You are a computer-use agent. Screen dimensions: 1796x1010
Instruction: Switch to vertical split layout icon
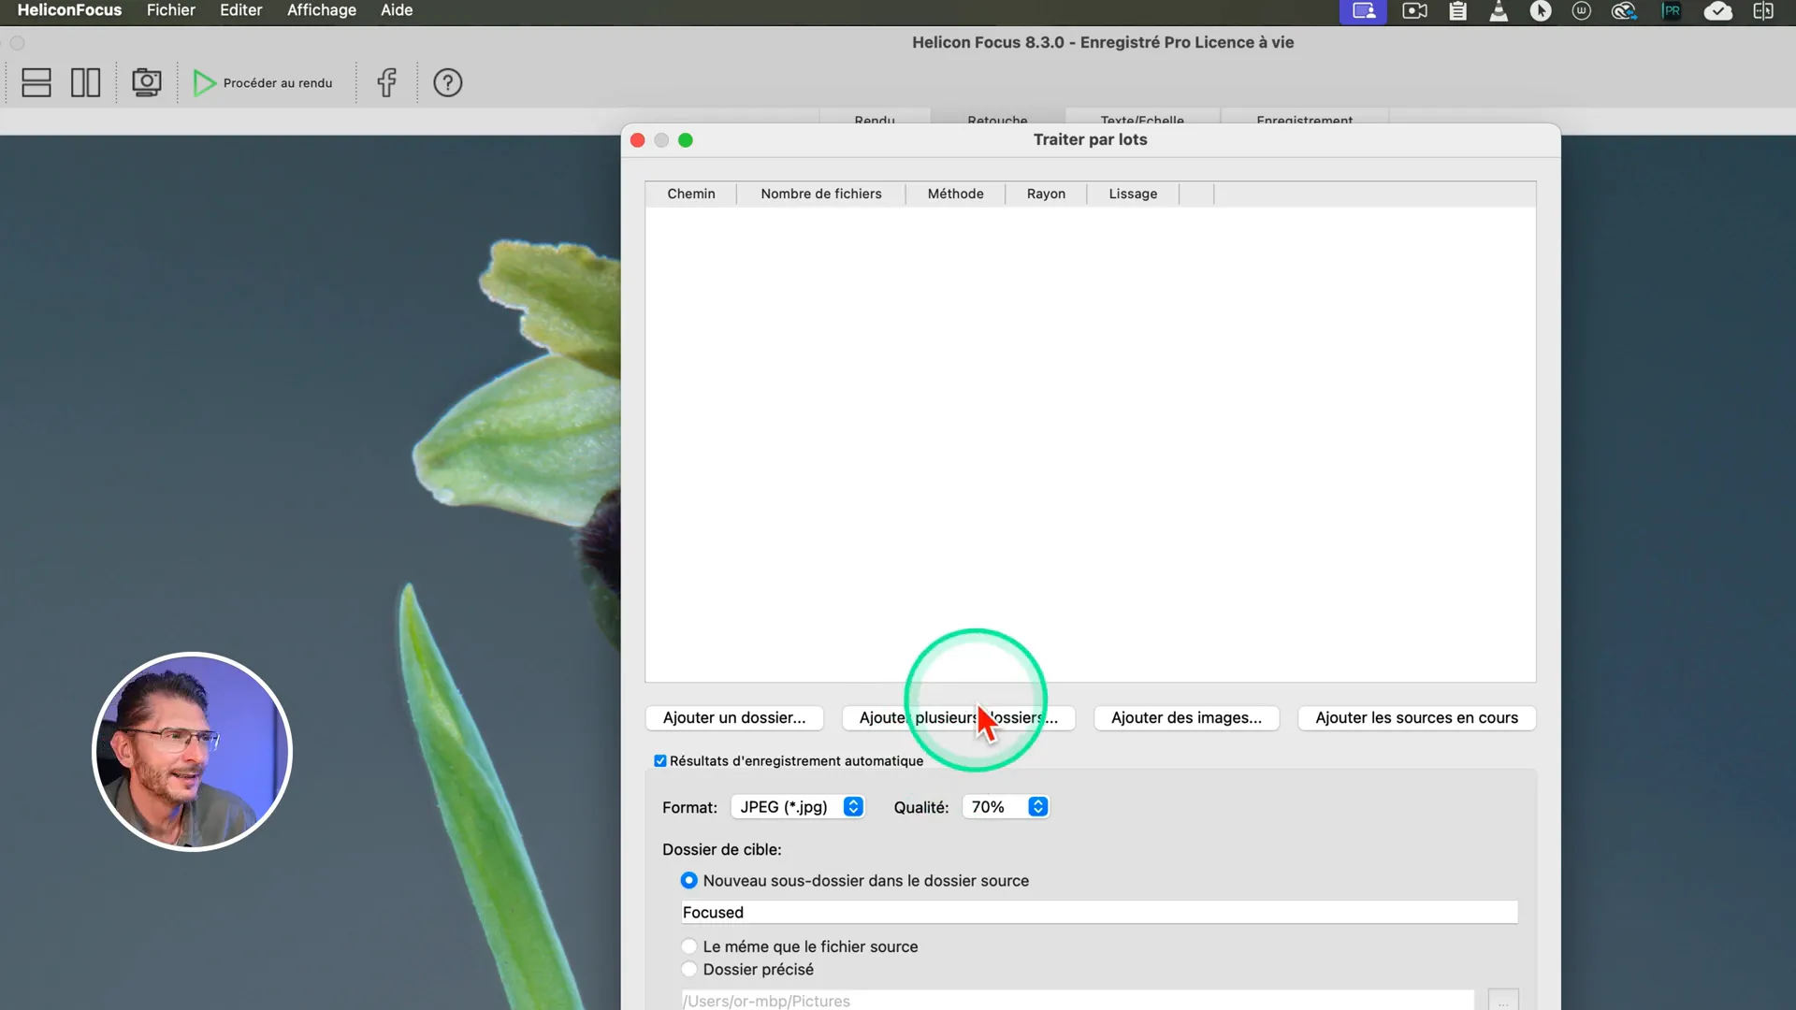coord(86,82)
